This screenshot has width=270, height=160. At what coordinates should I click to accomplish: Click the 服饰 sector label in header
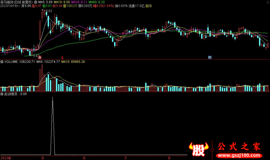[148, 6]
